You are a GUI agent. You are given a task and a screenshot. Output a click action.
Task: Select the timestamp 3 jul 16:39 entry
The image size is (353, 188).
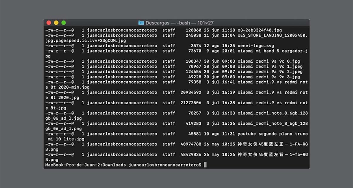[x=221, y=92]
